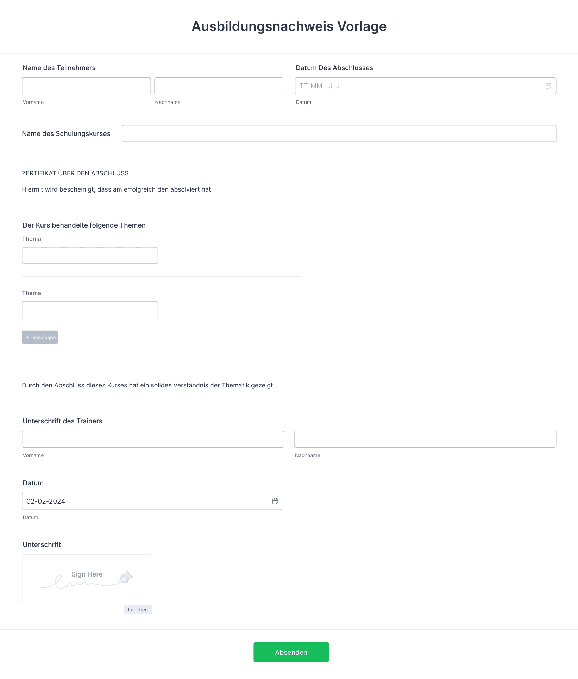Click the Name des Teilnehmers label
Screen dimensions: 578x679
[59, 68]
